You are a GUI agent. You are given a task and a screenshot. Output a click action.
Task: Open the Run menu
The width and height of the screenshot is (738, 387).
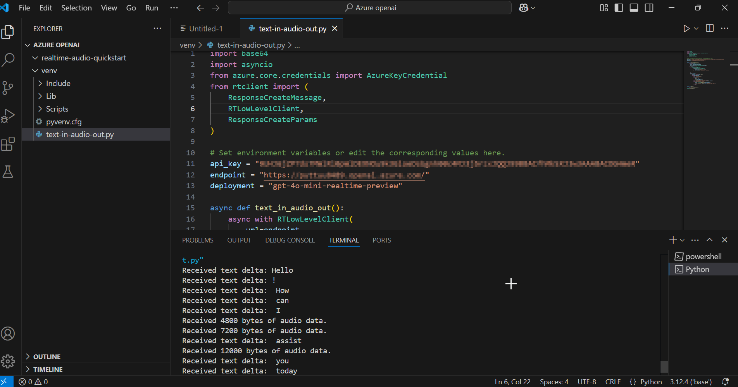(x=152, y=8)
